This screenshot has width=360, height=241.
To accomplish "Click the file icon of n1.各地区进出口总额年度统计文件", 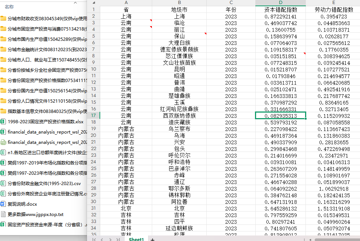I will point(3,152).
